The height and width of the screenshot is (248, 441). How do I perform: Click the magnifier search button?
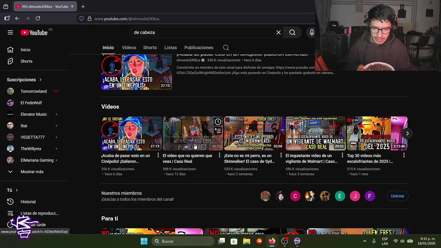(293, 32)
